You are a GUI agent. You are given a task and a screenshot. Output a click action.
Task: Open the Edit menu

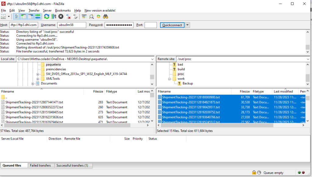[x=12, y=11]
